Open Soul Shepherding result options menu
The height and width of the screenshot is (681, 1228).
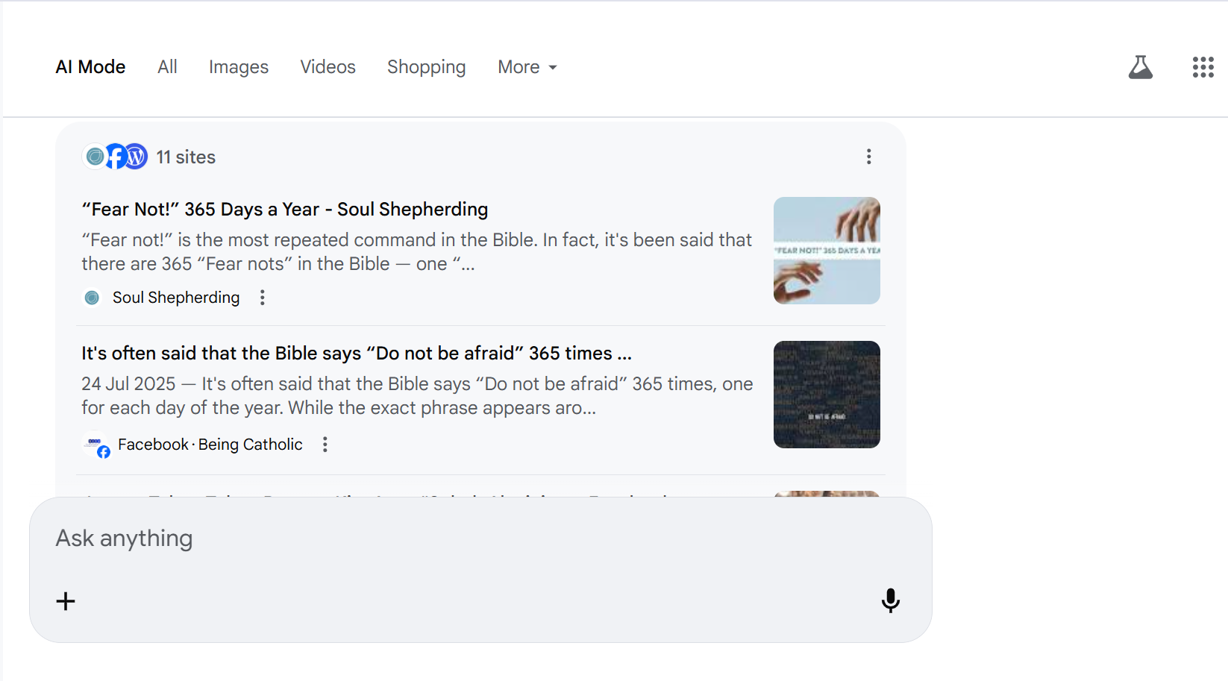(263, 298)
